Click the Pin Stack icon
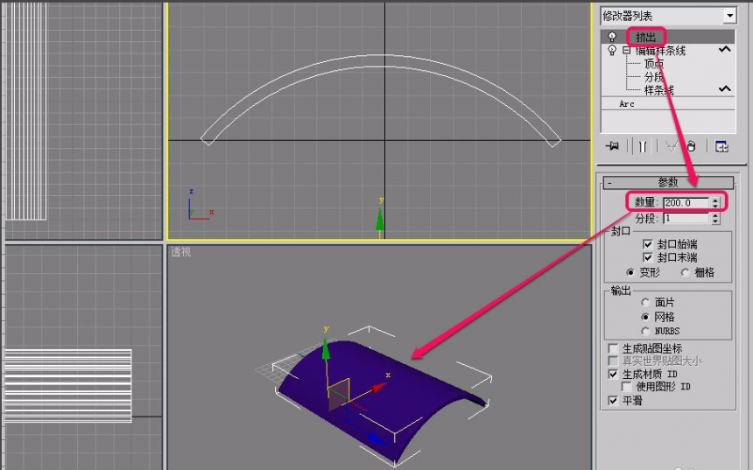The image size is (753, 470). pos(612,146)
